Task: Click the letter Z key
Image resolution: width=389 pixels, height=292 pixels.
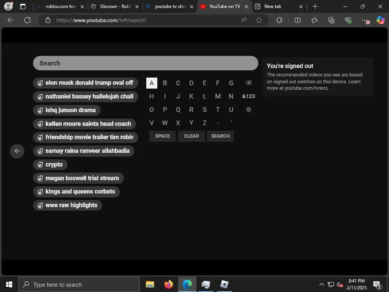Action: 204,123
